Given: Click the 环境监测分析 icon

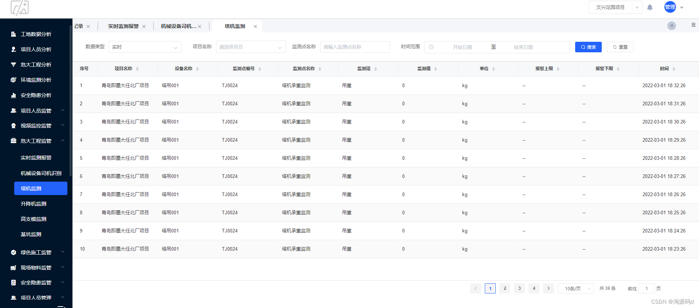Looking at the screenshot, I should [13, 80].
